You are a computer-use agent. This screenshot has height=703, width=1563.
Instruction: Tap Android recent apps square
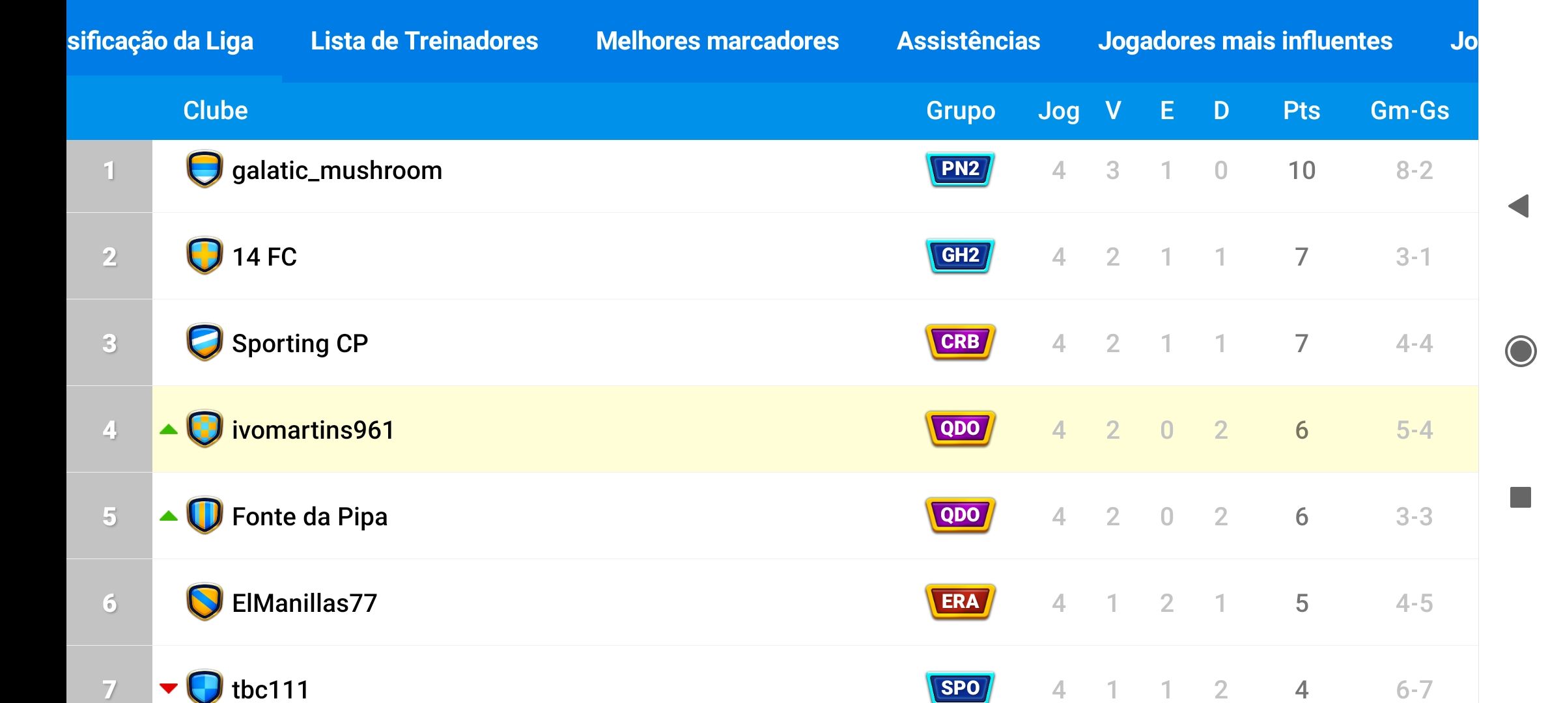tap(1521, 497)
